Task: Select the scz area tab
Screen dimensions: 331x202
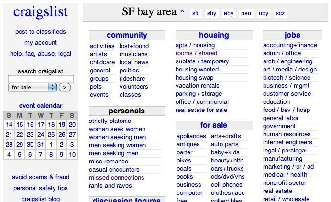Action: tap(280, 14)
